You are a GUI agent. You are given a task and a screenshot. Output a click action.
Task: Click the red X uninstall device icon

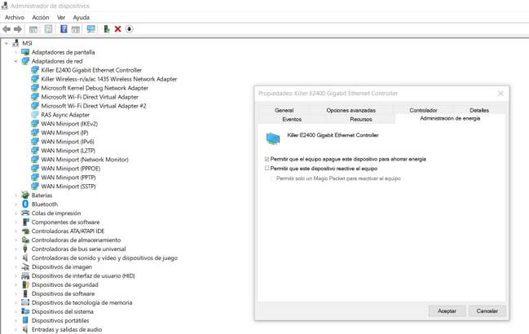click(117, 29)
